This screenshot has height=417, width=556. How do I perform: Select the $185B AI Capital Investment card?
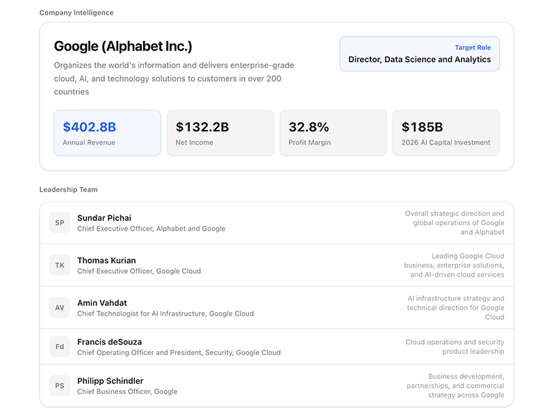pos(446,133)
